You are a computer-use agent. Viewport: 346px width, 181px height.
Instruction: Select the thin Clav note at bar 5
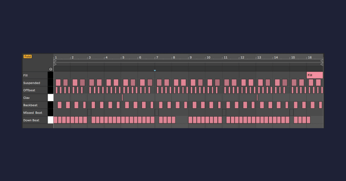(122, 98)
